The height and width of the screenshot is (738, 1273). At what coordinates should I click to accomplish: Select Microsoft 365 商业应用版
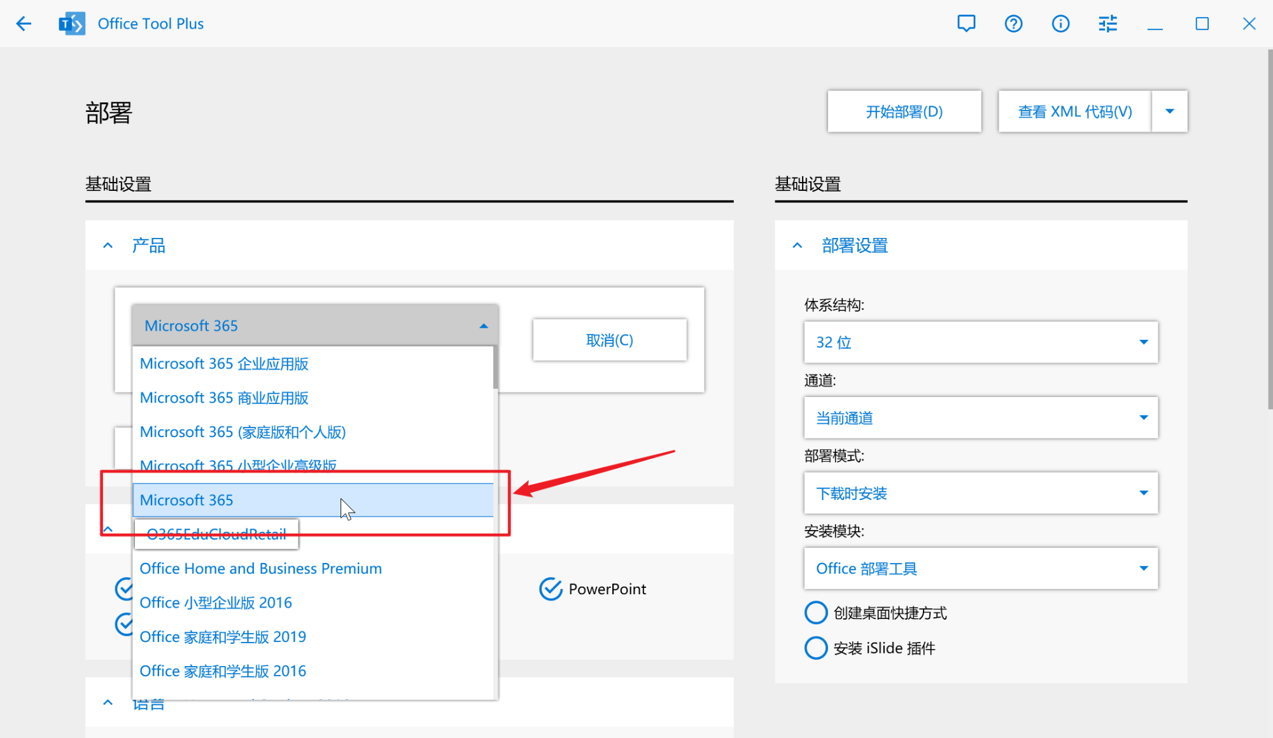click(313, 398)
